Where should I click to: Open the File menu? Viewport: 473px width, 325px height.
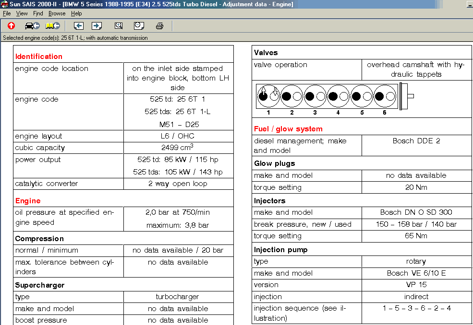7,13
